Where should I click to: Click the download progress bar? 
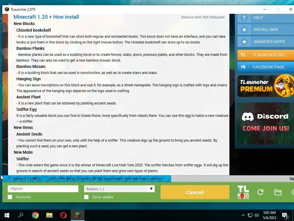pos(148,178)
